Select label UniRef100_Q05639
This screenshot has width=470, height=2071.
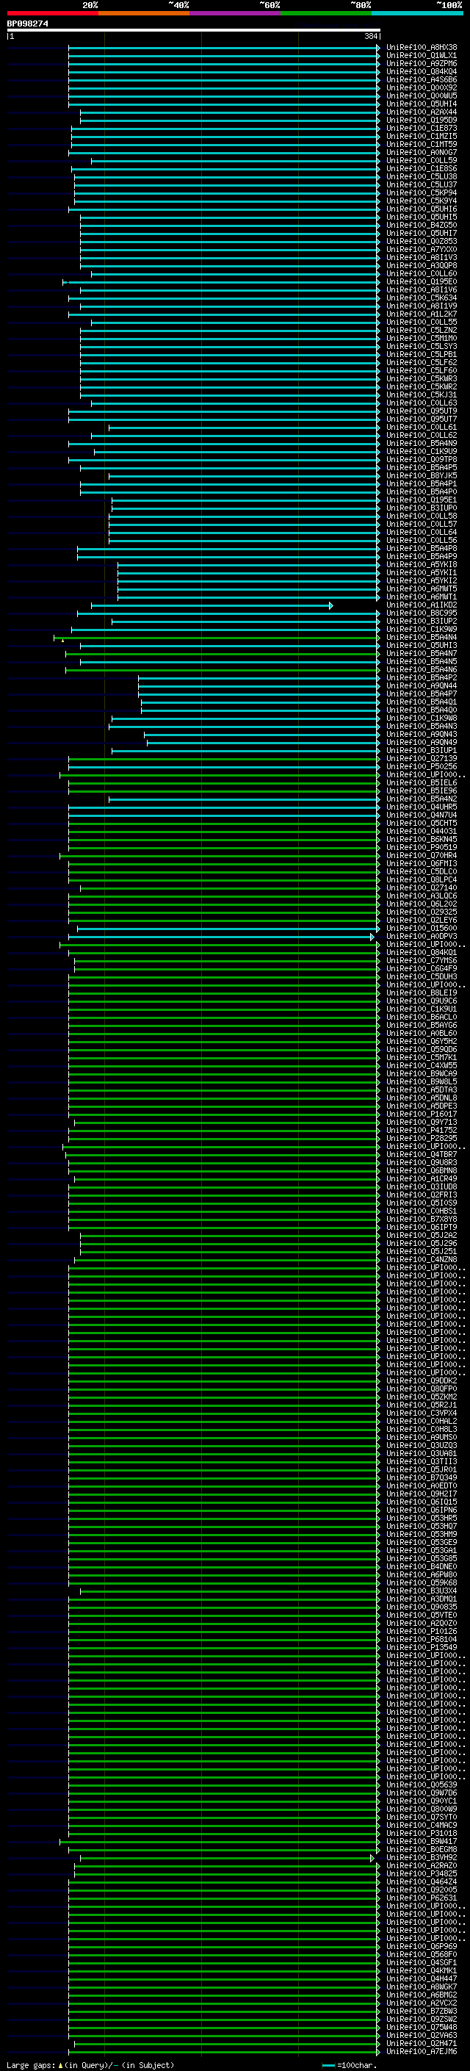(421, 1784)
